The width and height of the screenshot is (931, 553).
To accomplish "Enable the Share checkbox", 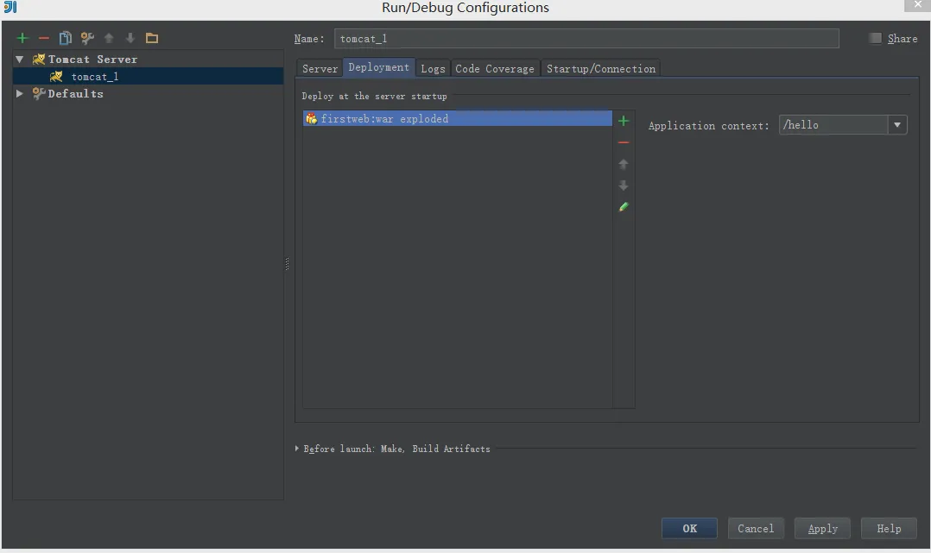I will 876,38.
